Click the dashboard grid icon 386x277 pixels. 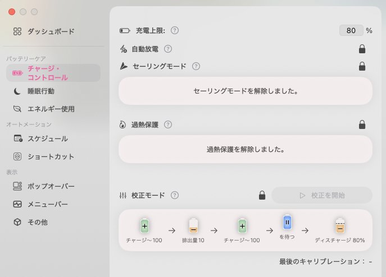click(17, 31)
